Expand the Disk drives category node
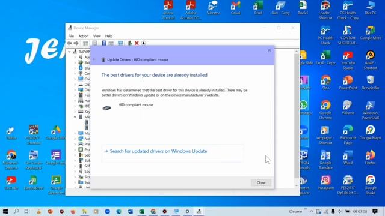The width and height of the screenshot is (385, 216). [x=75, y=84]
